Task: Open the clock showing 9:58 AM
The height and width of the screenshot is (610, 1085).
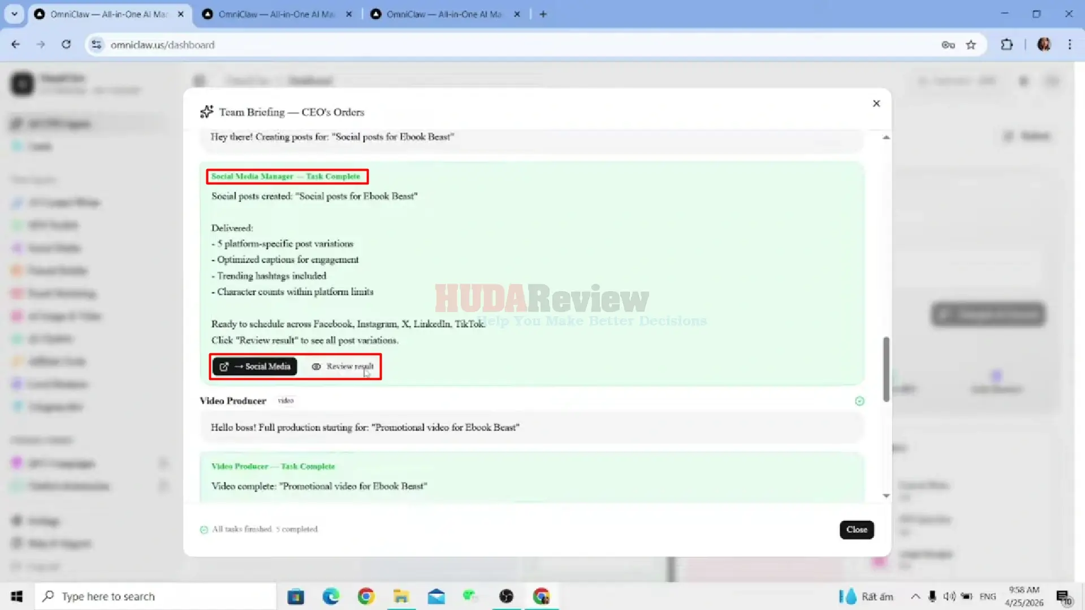Action: coord(1024,596)
